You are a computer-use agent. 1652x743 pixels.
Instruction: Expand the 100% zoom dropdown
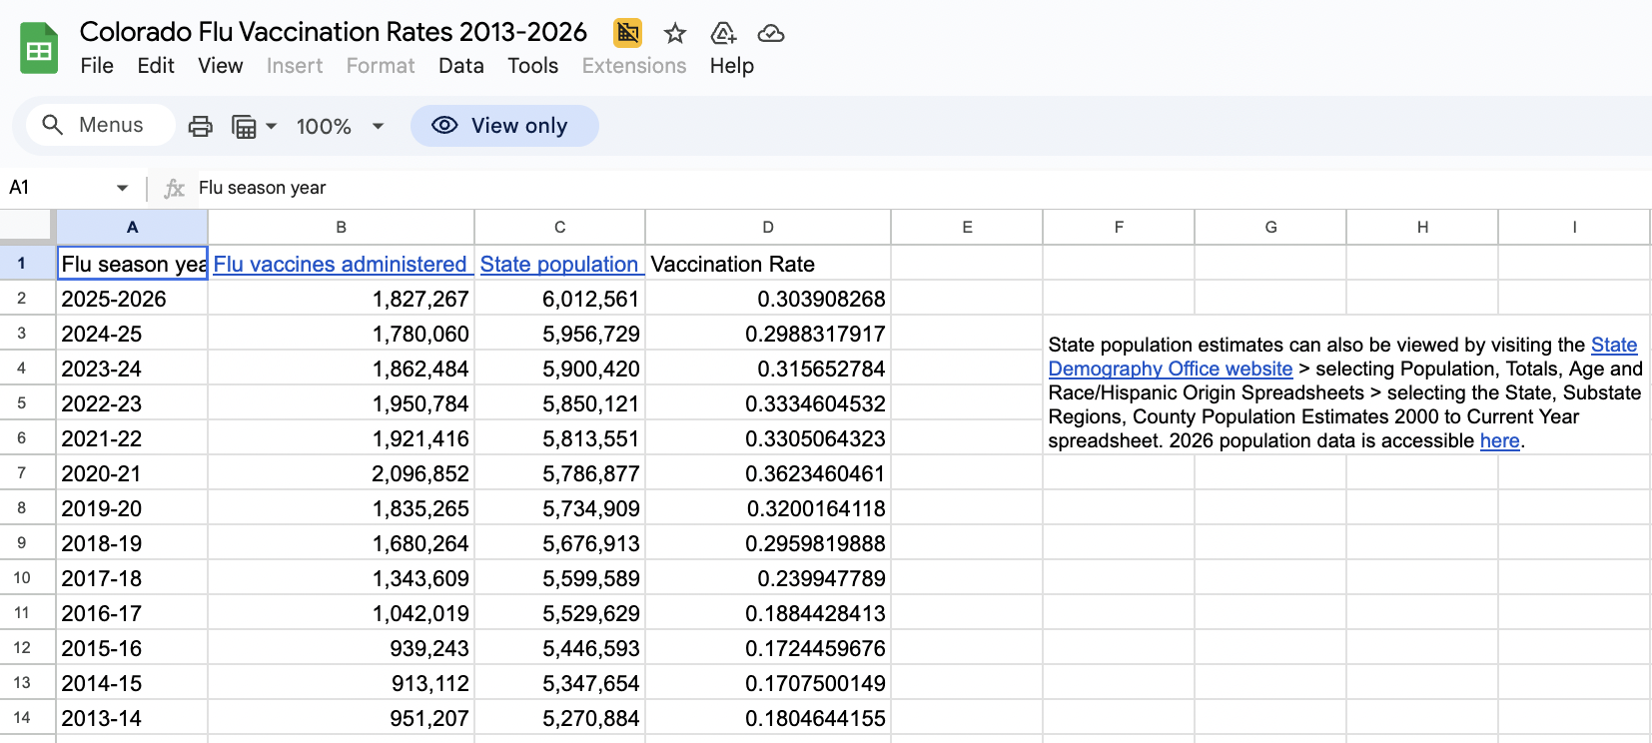378,126
